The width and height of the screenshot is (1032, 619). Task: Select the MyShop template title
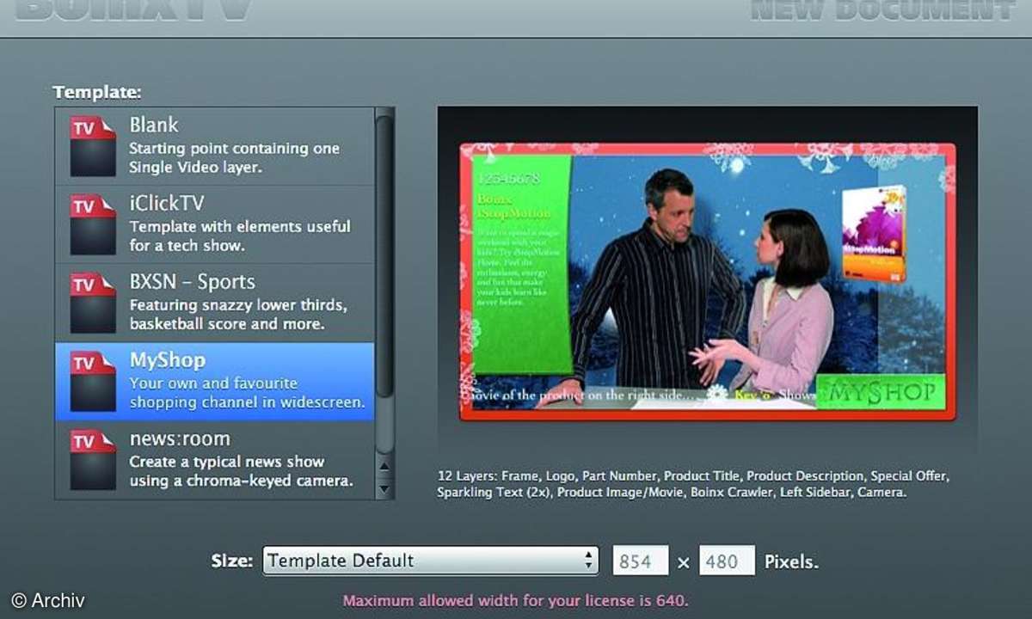pos(168,360)
